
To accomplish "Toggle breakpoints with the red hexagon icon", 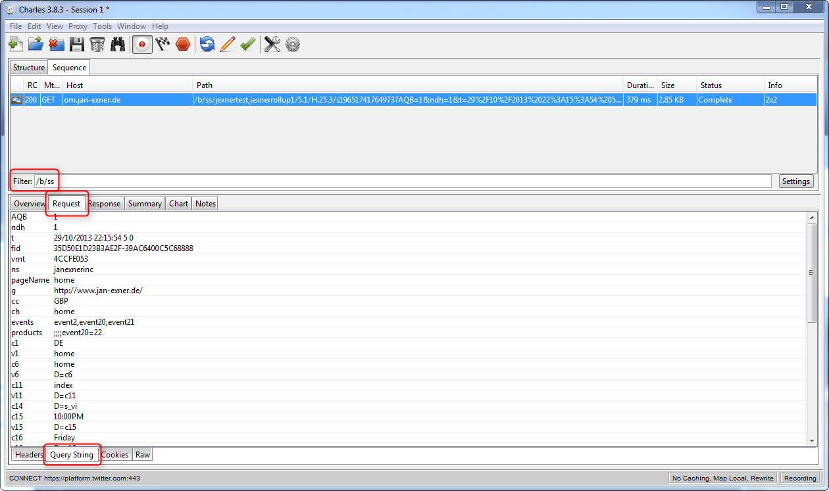I will [183, 44].
